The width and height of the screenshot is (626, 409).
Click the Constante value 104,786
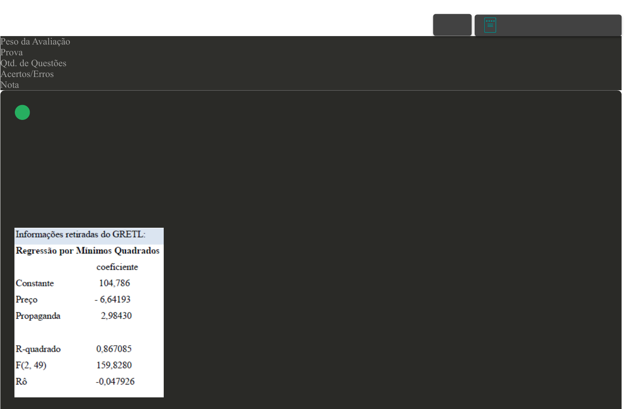(114, 283)
